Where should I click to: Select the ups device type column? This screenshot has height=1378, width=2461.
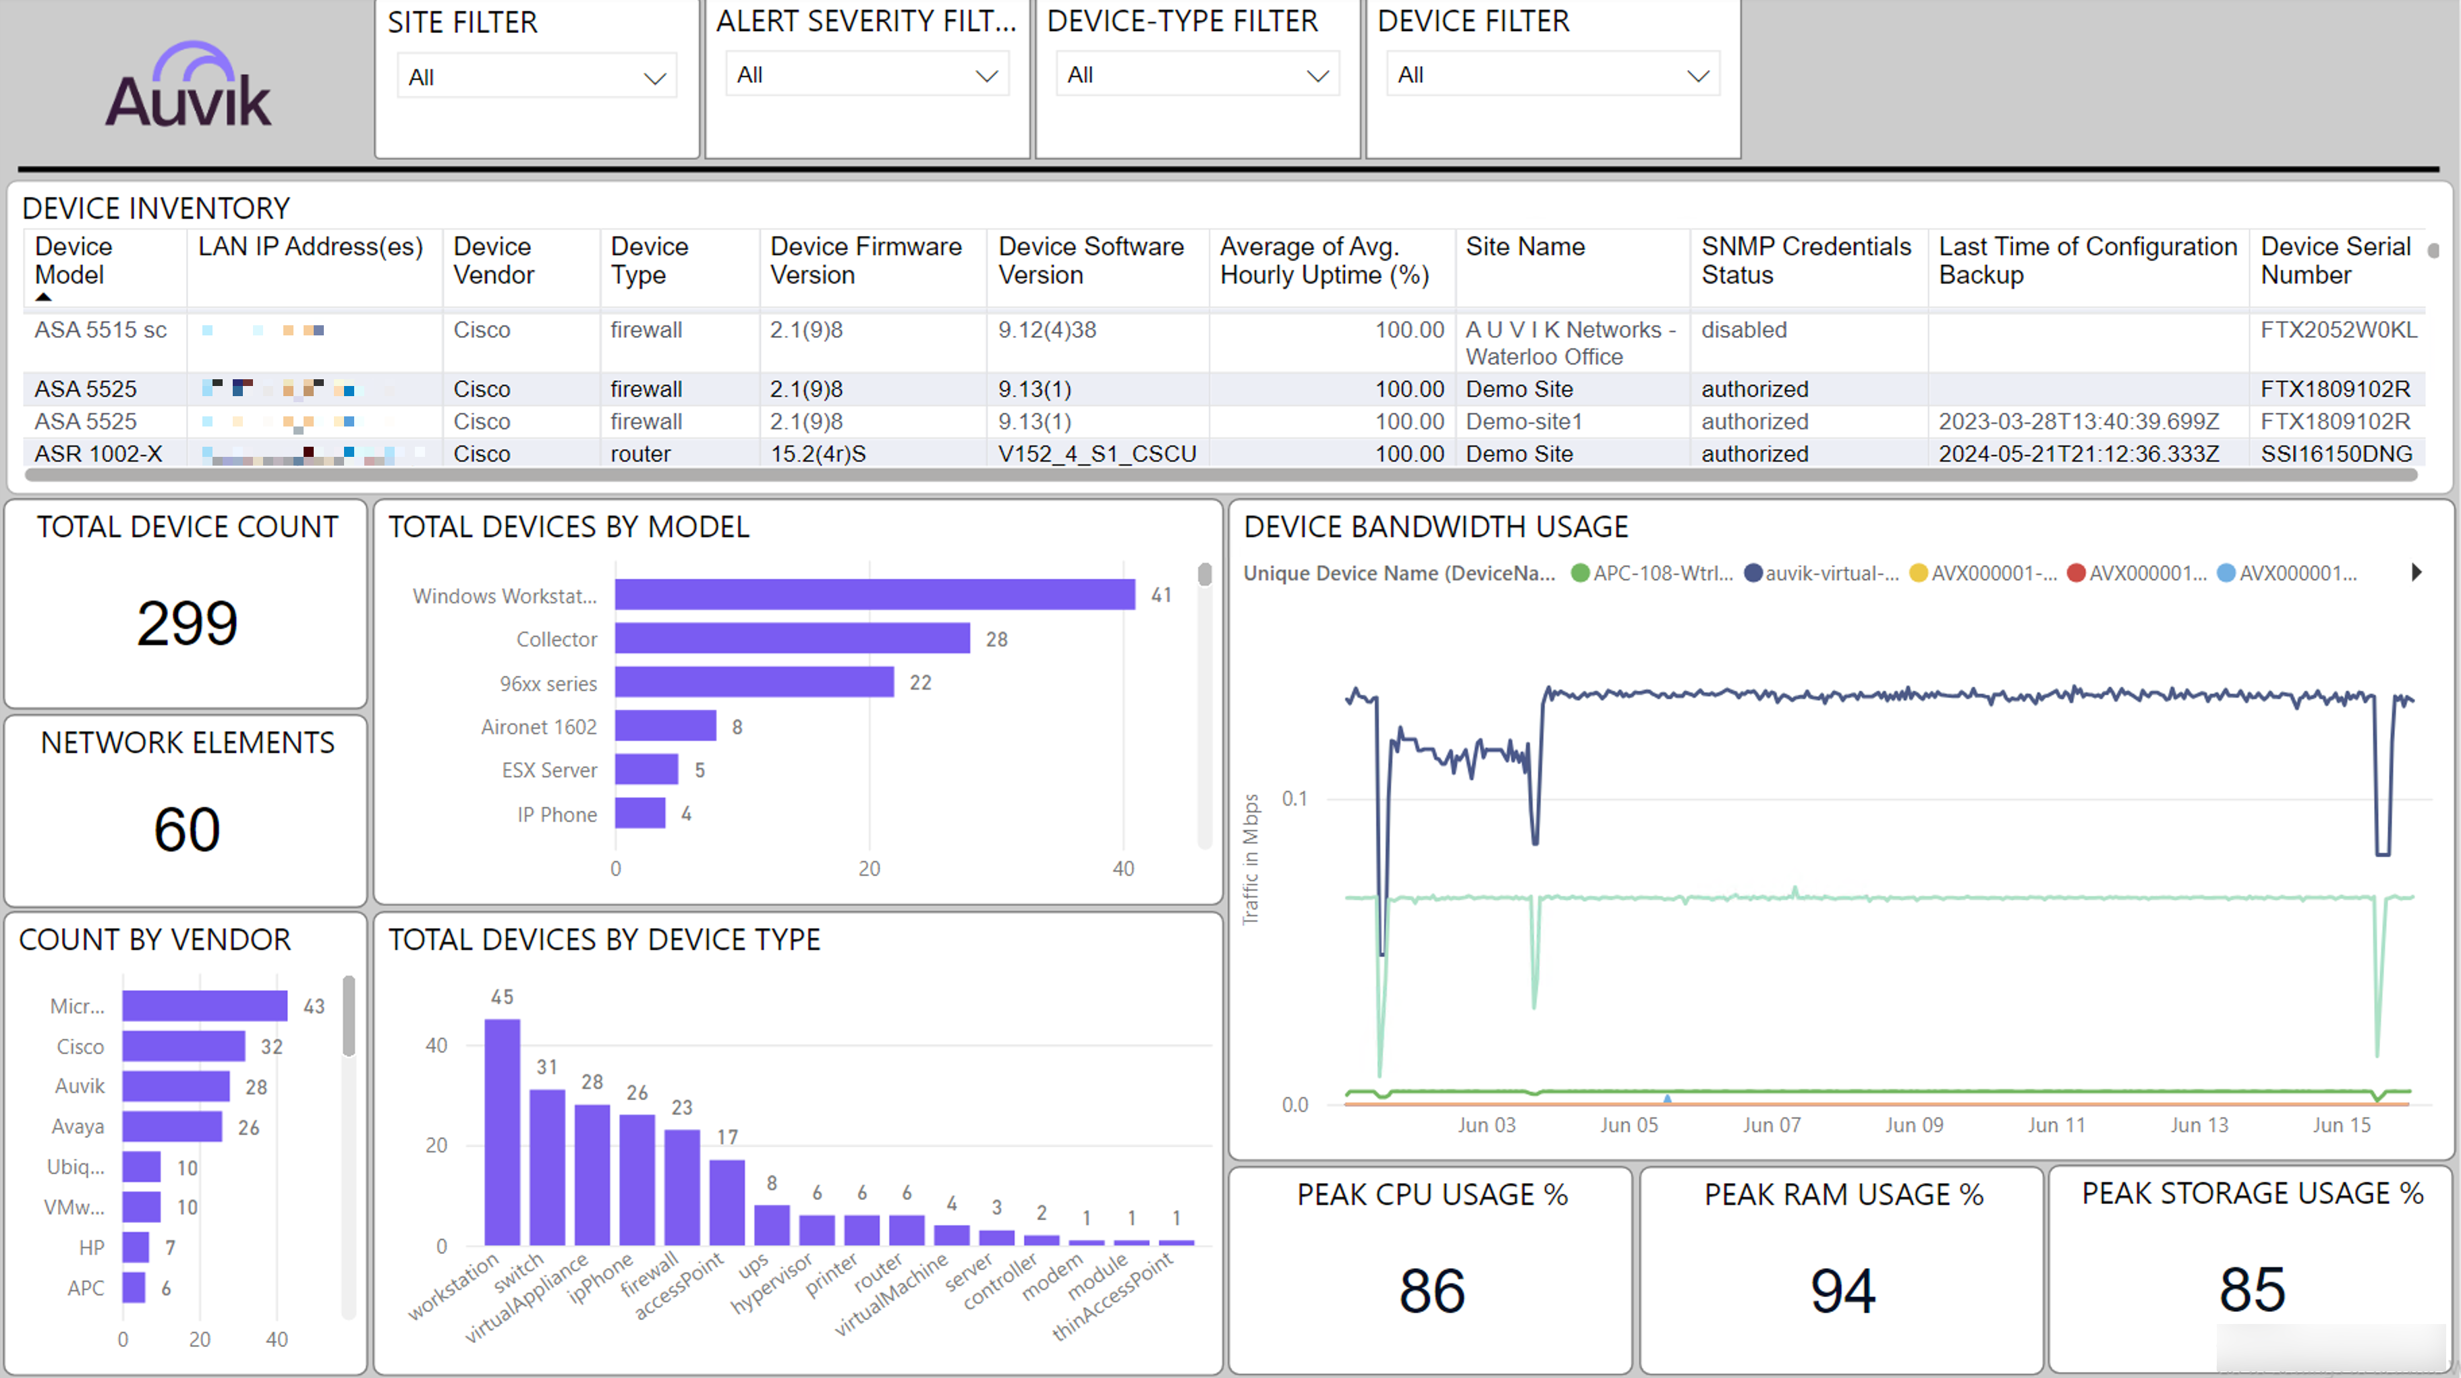click(x=772, y=1225)
